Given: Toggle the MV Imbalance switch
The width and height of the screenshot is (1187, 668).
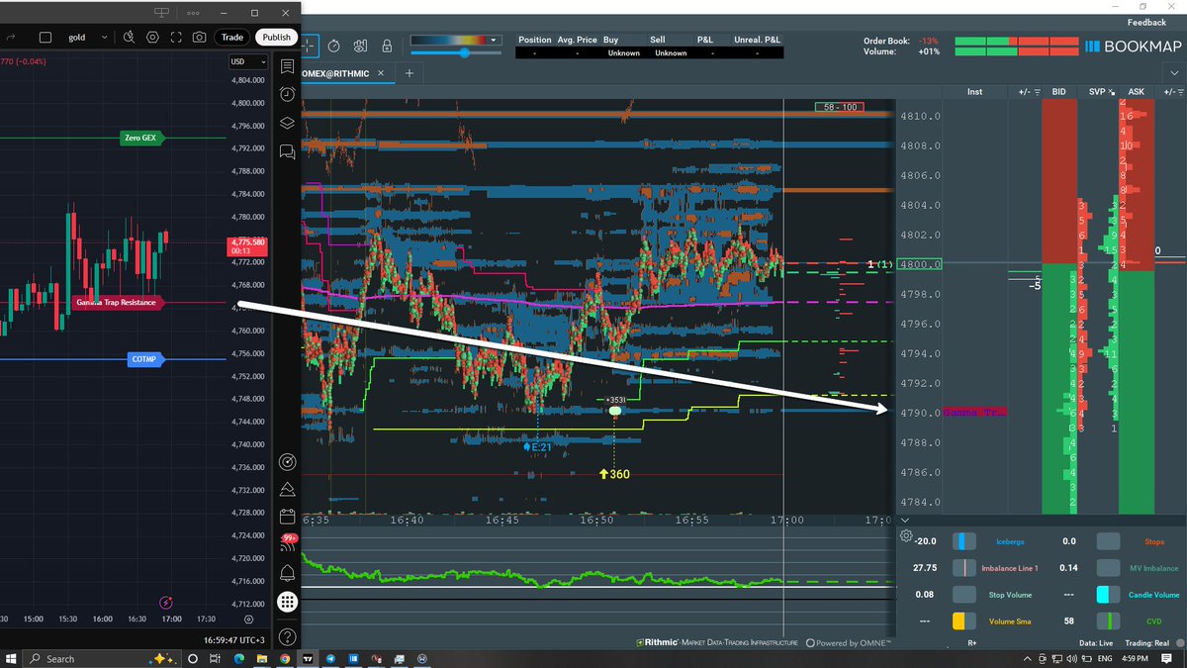Looking at the screenshot, I should coord(1108,568).
